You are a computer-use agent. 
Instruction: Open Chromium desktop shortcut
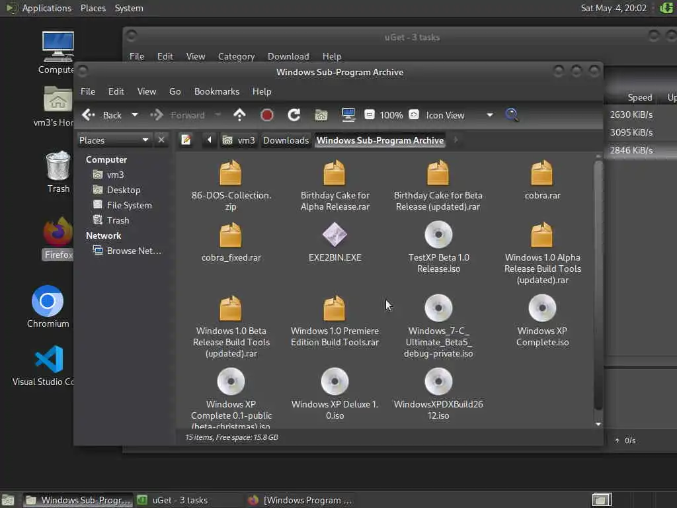pyautogui.click(x=48, y=306)
